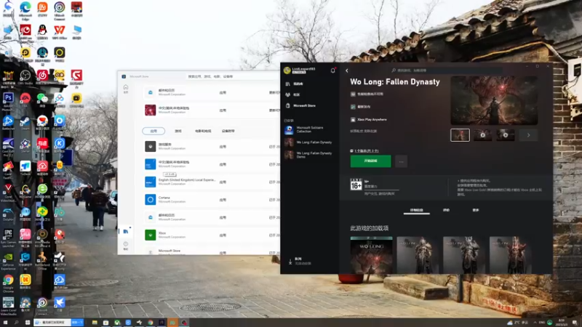Launch QQ penguin desktop shortcut

(x=42, y=31)
